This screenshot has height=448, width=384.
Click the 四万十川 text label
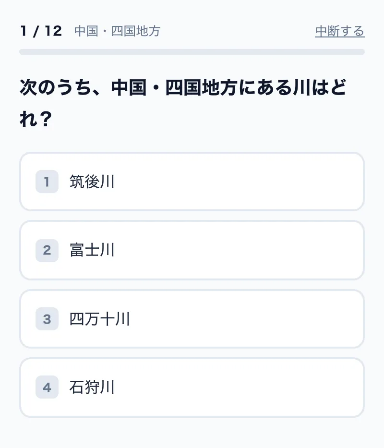[x=100, y=319]
